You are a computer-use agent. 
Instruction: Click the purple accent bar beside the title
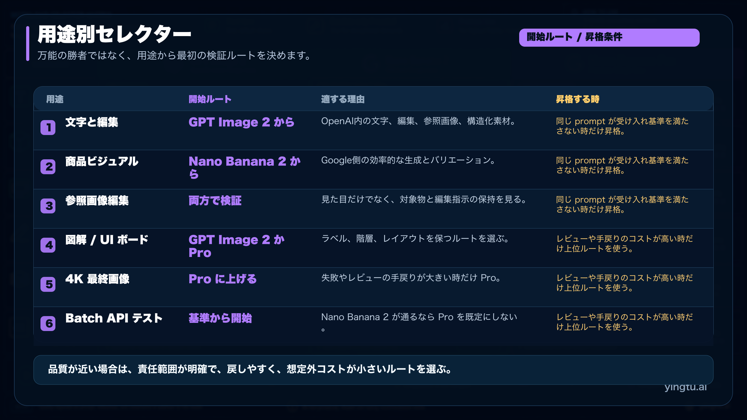click(x=27, y=44)
